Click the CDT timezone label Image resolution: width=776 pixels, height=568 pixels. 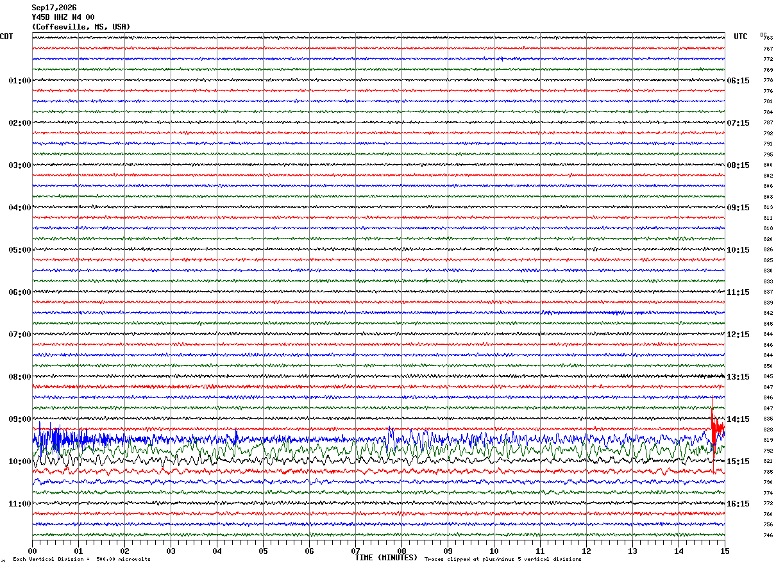(6, 37)
